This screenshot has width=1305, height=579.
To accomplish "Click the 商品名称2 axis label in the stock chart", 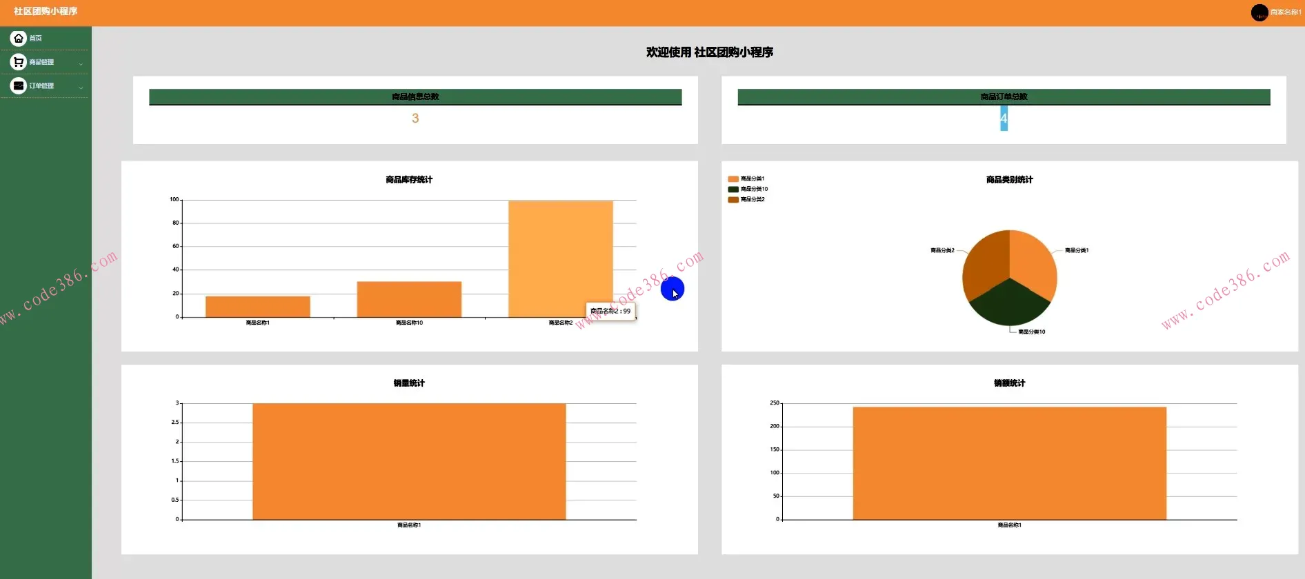I will pyautogui.click(x=561, y=323).
